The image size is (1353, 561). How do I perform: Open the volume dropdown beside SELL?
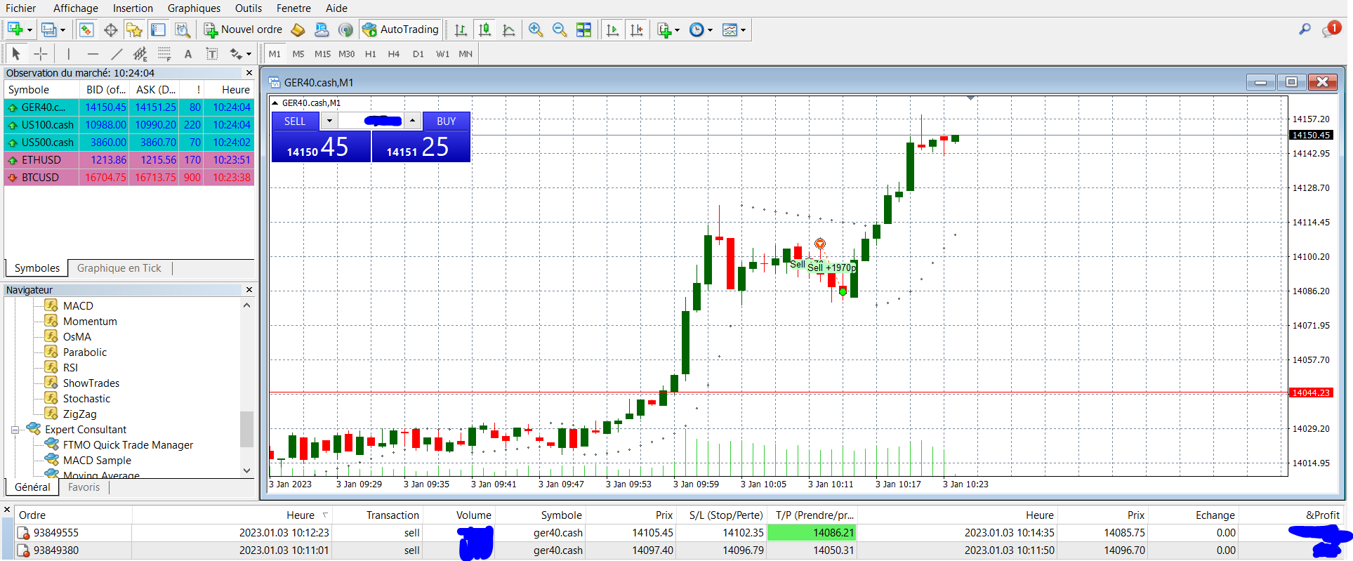tap(329, 121)
